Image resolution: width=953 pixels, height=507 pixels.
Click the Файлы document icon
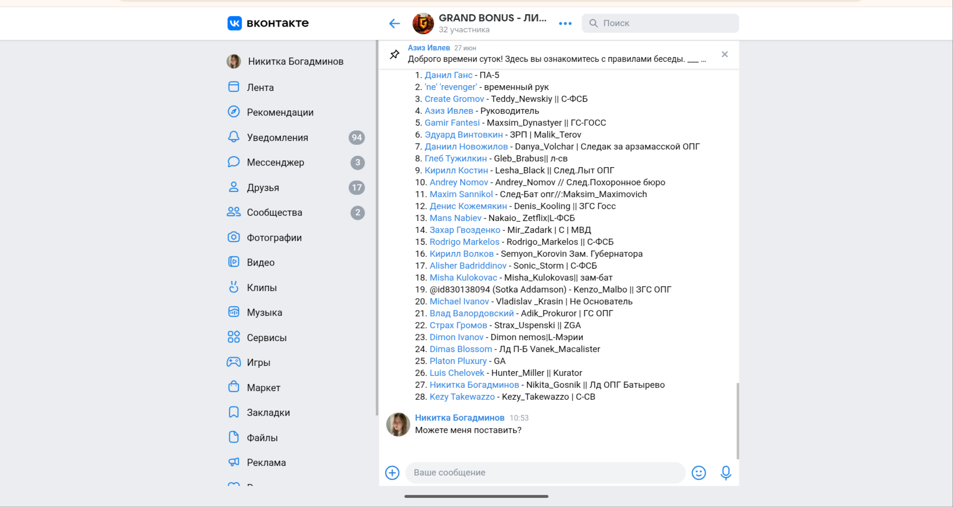point(234,437)
